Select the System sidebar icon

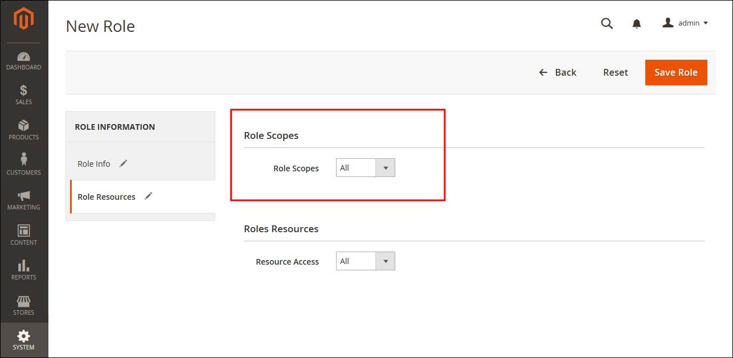tap(23, 340)
